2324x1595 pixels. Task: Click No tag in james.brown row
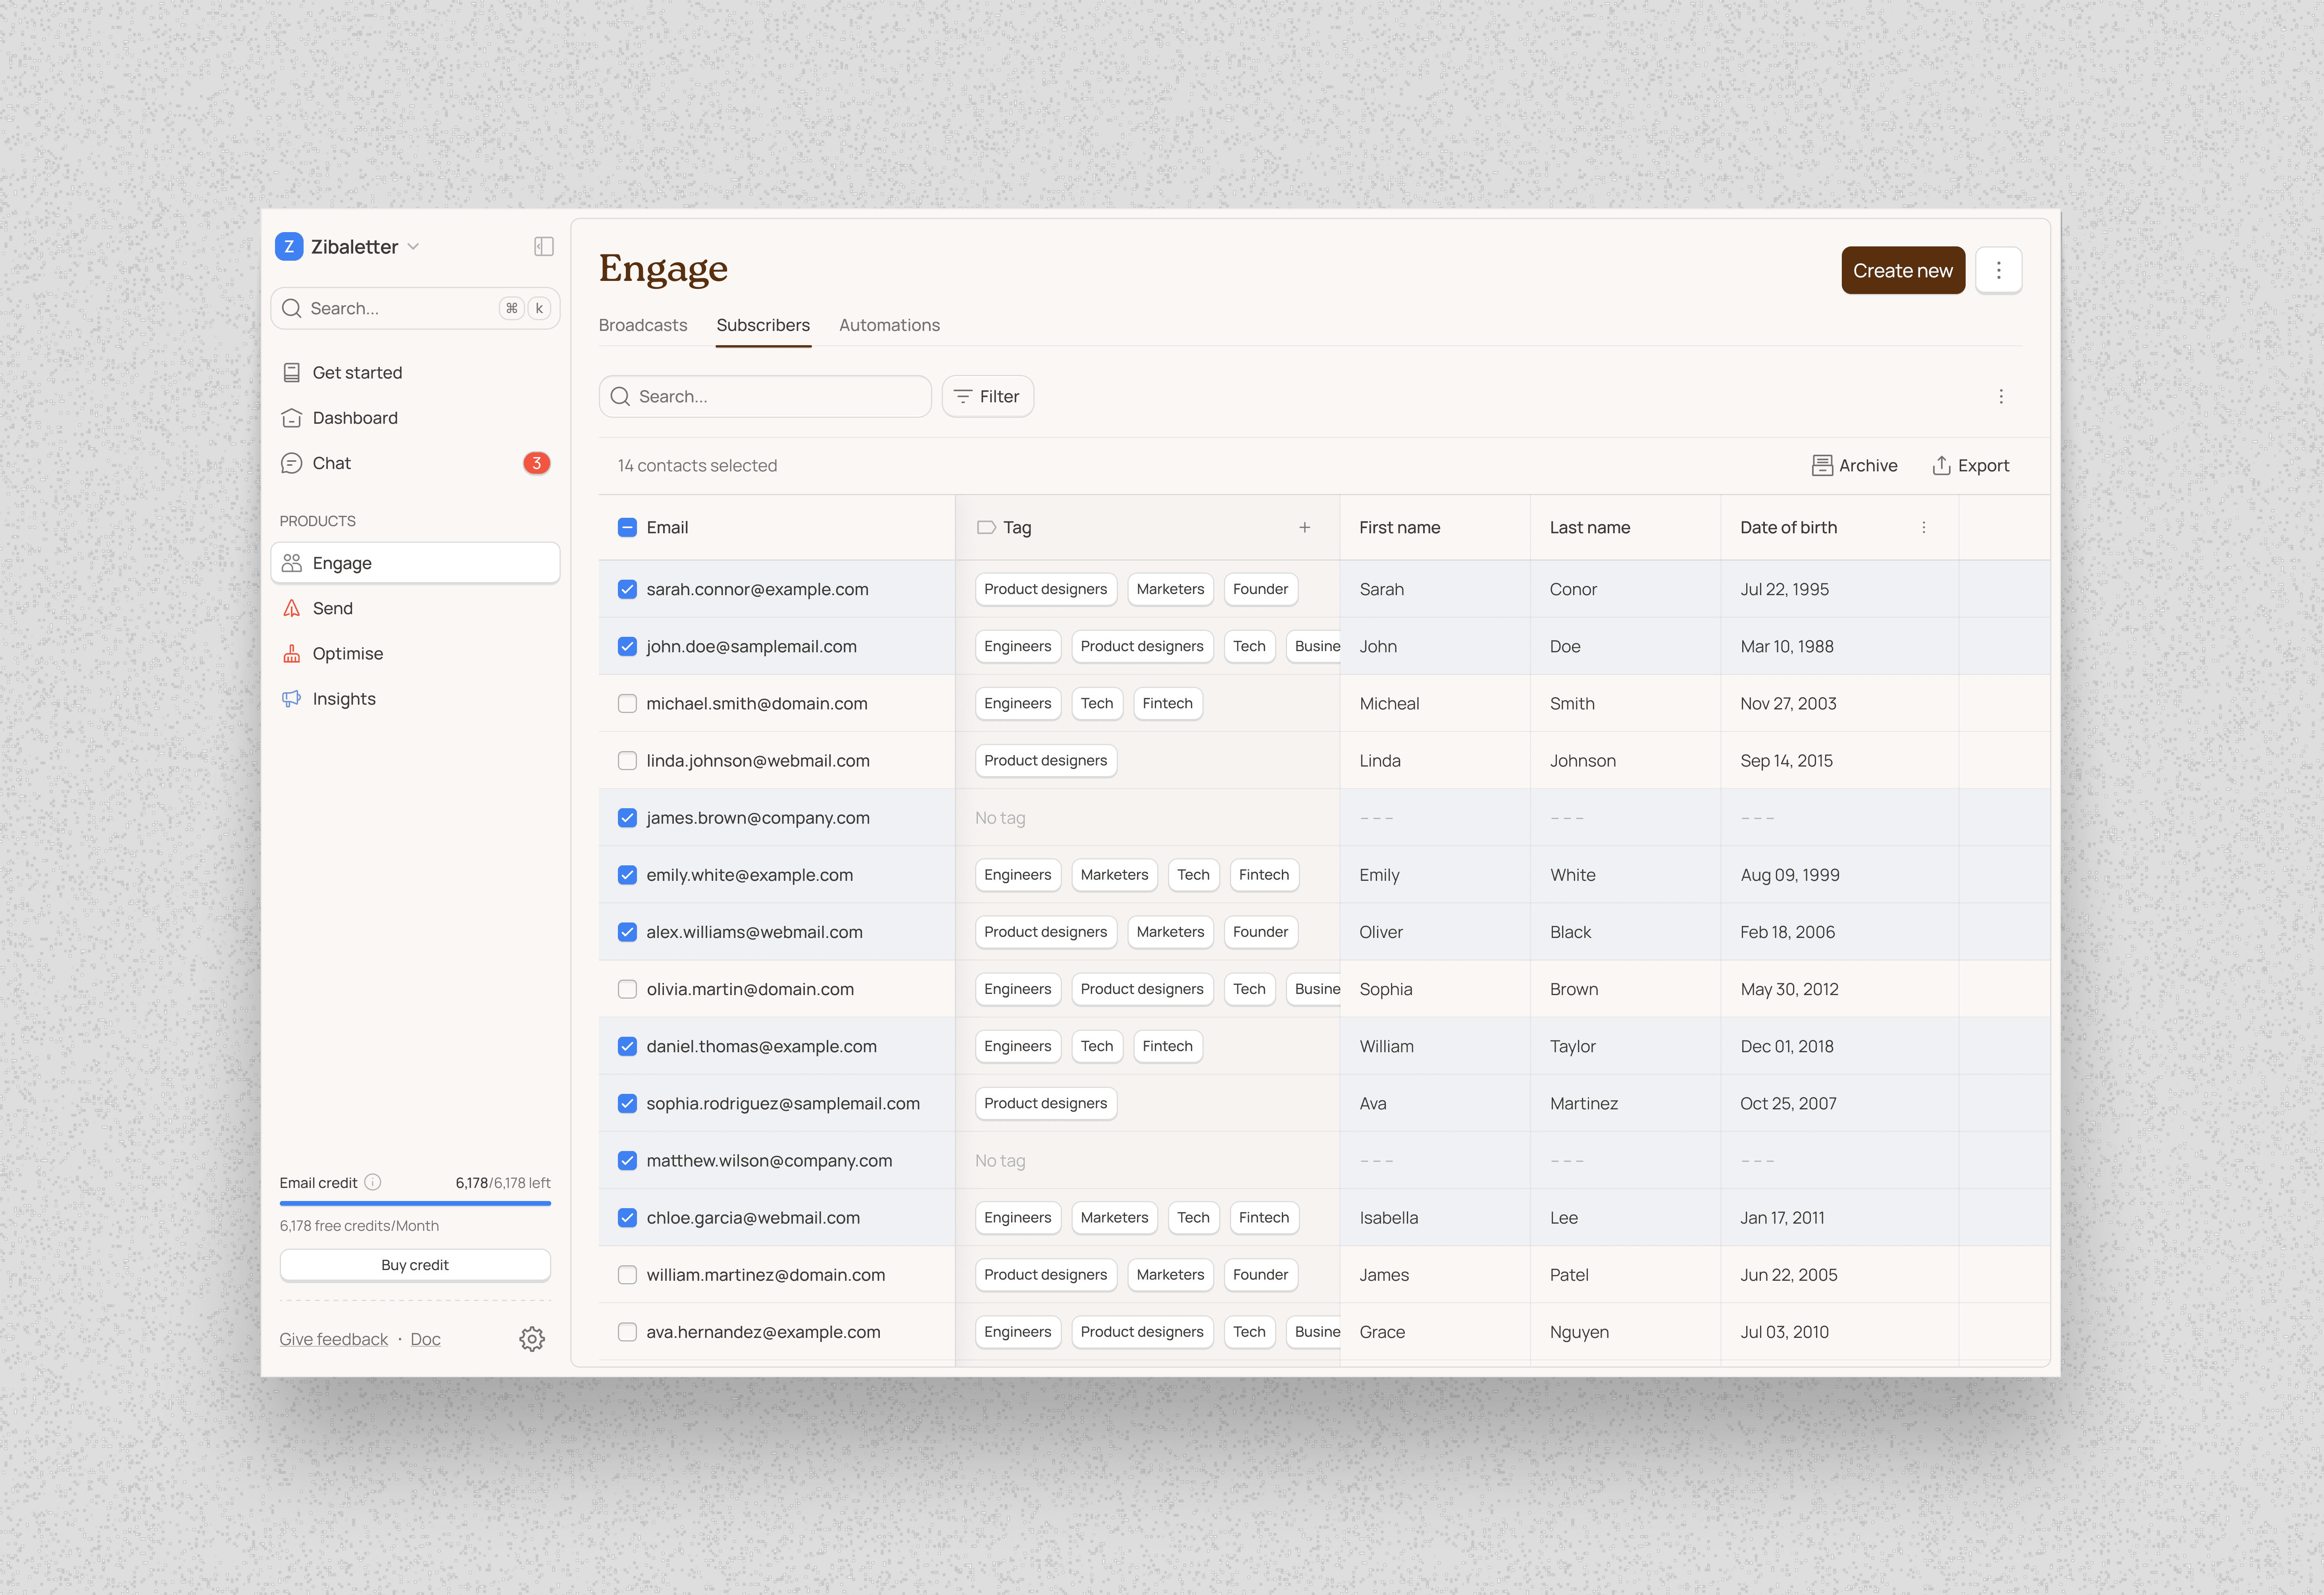(1000, 818)
